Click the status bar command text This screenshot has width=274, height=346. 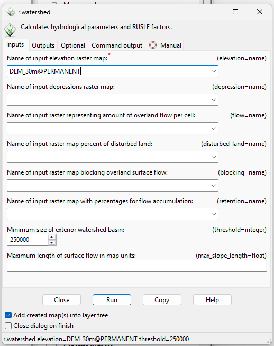(x=96, y=339)
